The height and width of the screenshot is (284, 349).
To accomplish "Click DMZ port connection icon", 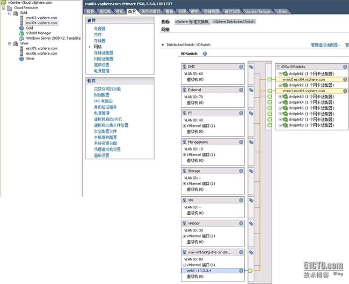I will click(251, 67).
